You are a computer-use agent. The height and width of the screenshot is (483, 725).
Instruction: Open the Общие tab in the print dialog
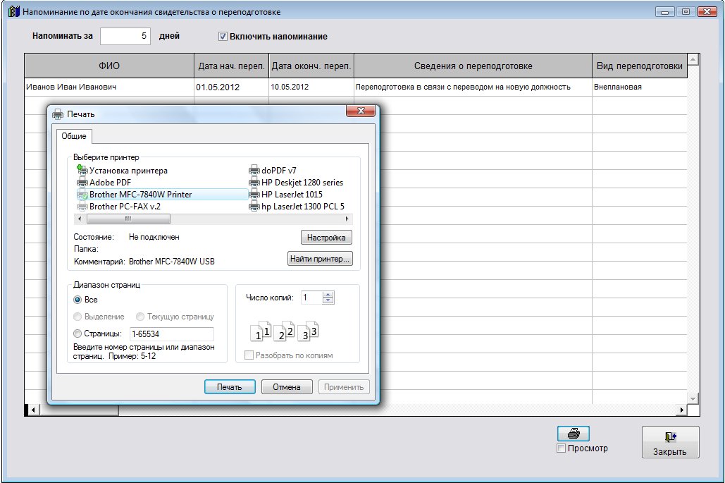(74, 136)
